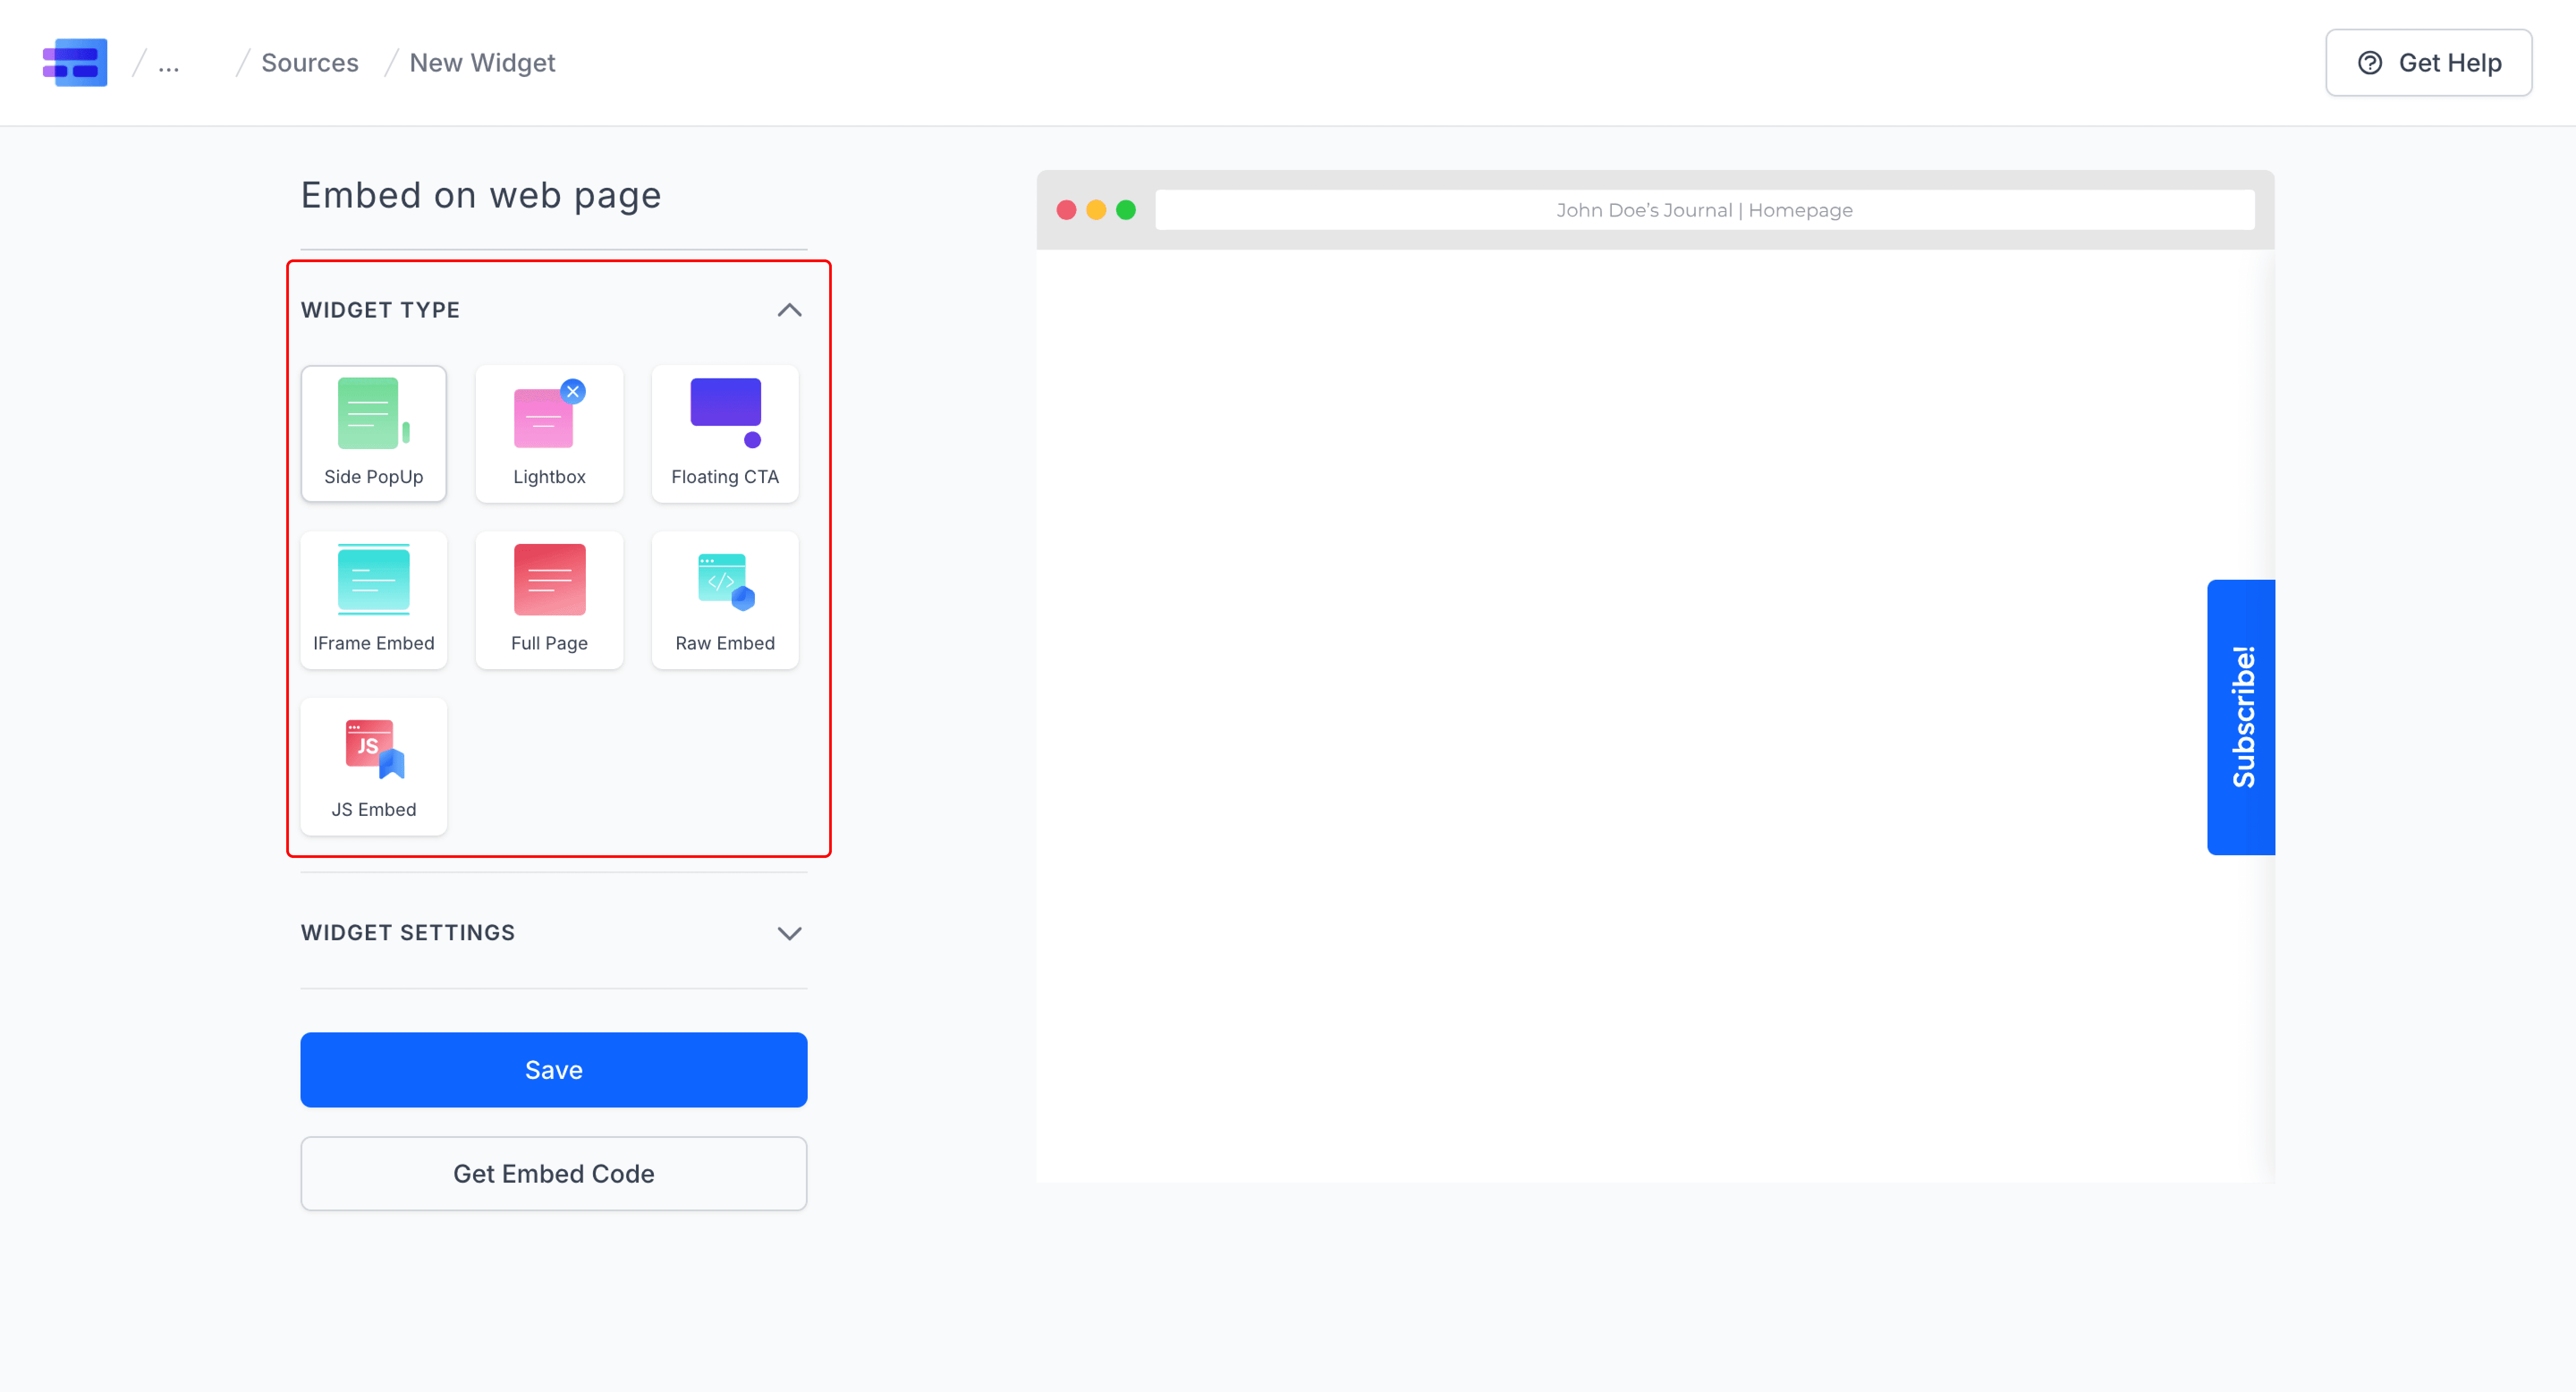Click New Widget breadcrumb
Screen dimensions: 2576x1392
(482, 63)
